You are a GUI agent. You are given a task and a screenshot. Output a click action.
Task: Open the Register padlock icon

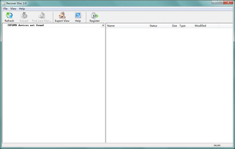tap(94, 15)
